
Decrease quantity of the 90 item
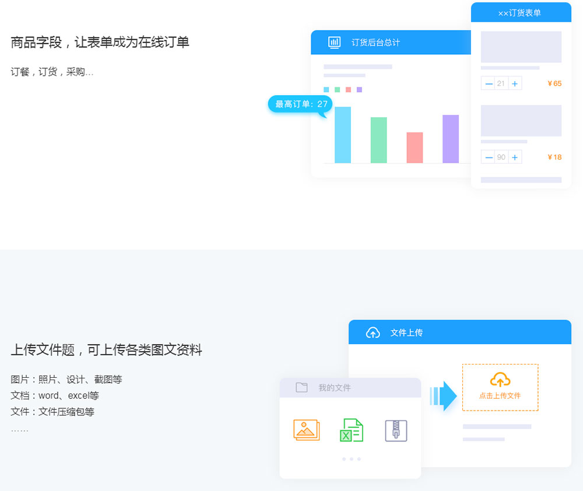[489, 157]
